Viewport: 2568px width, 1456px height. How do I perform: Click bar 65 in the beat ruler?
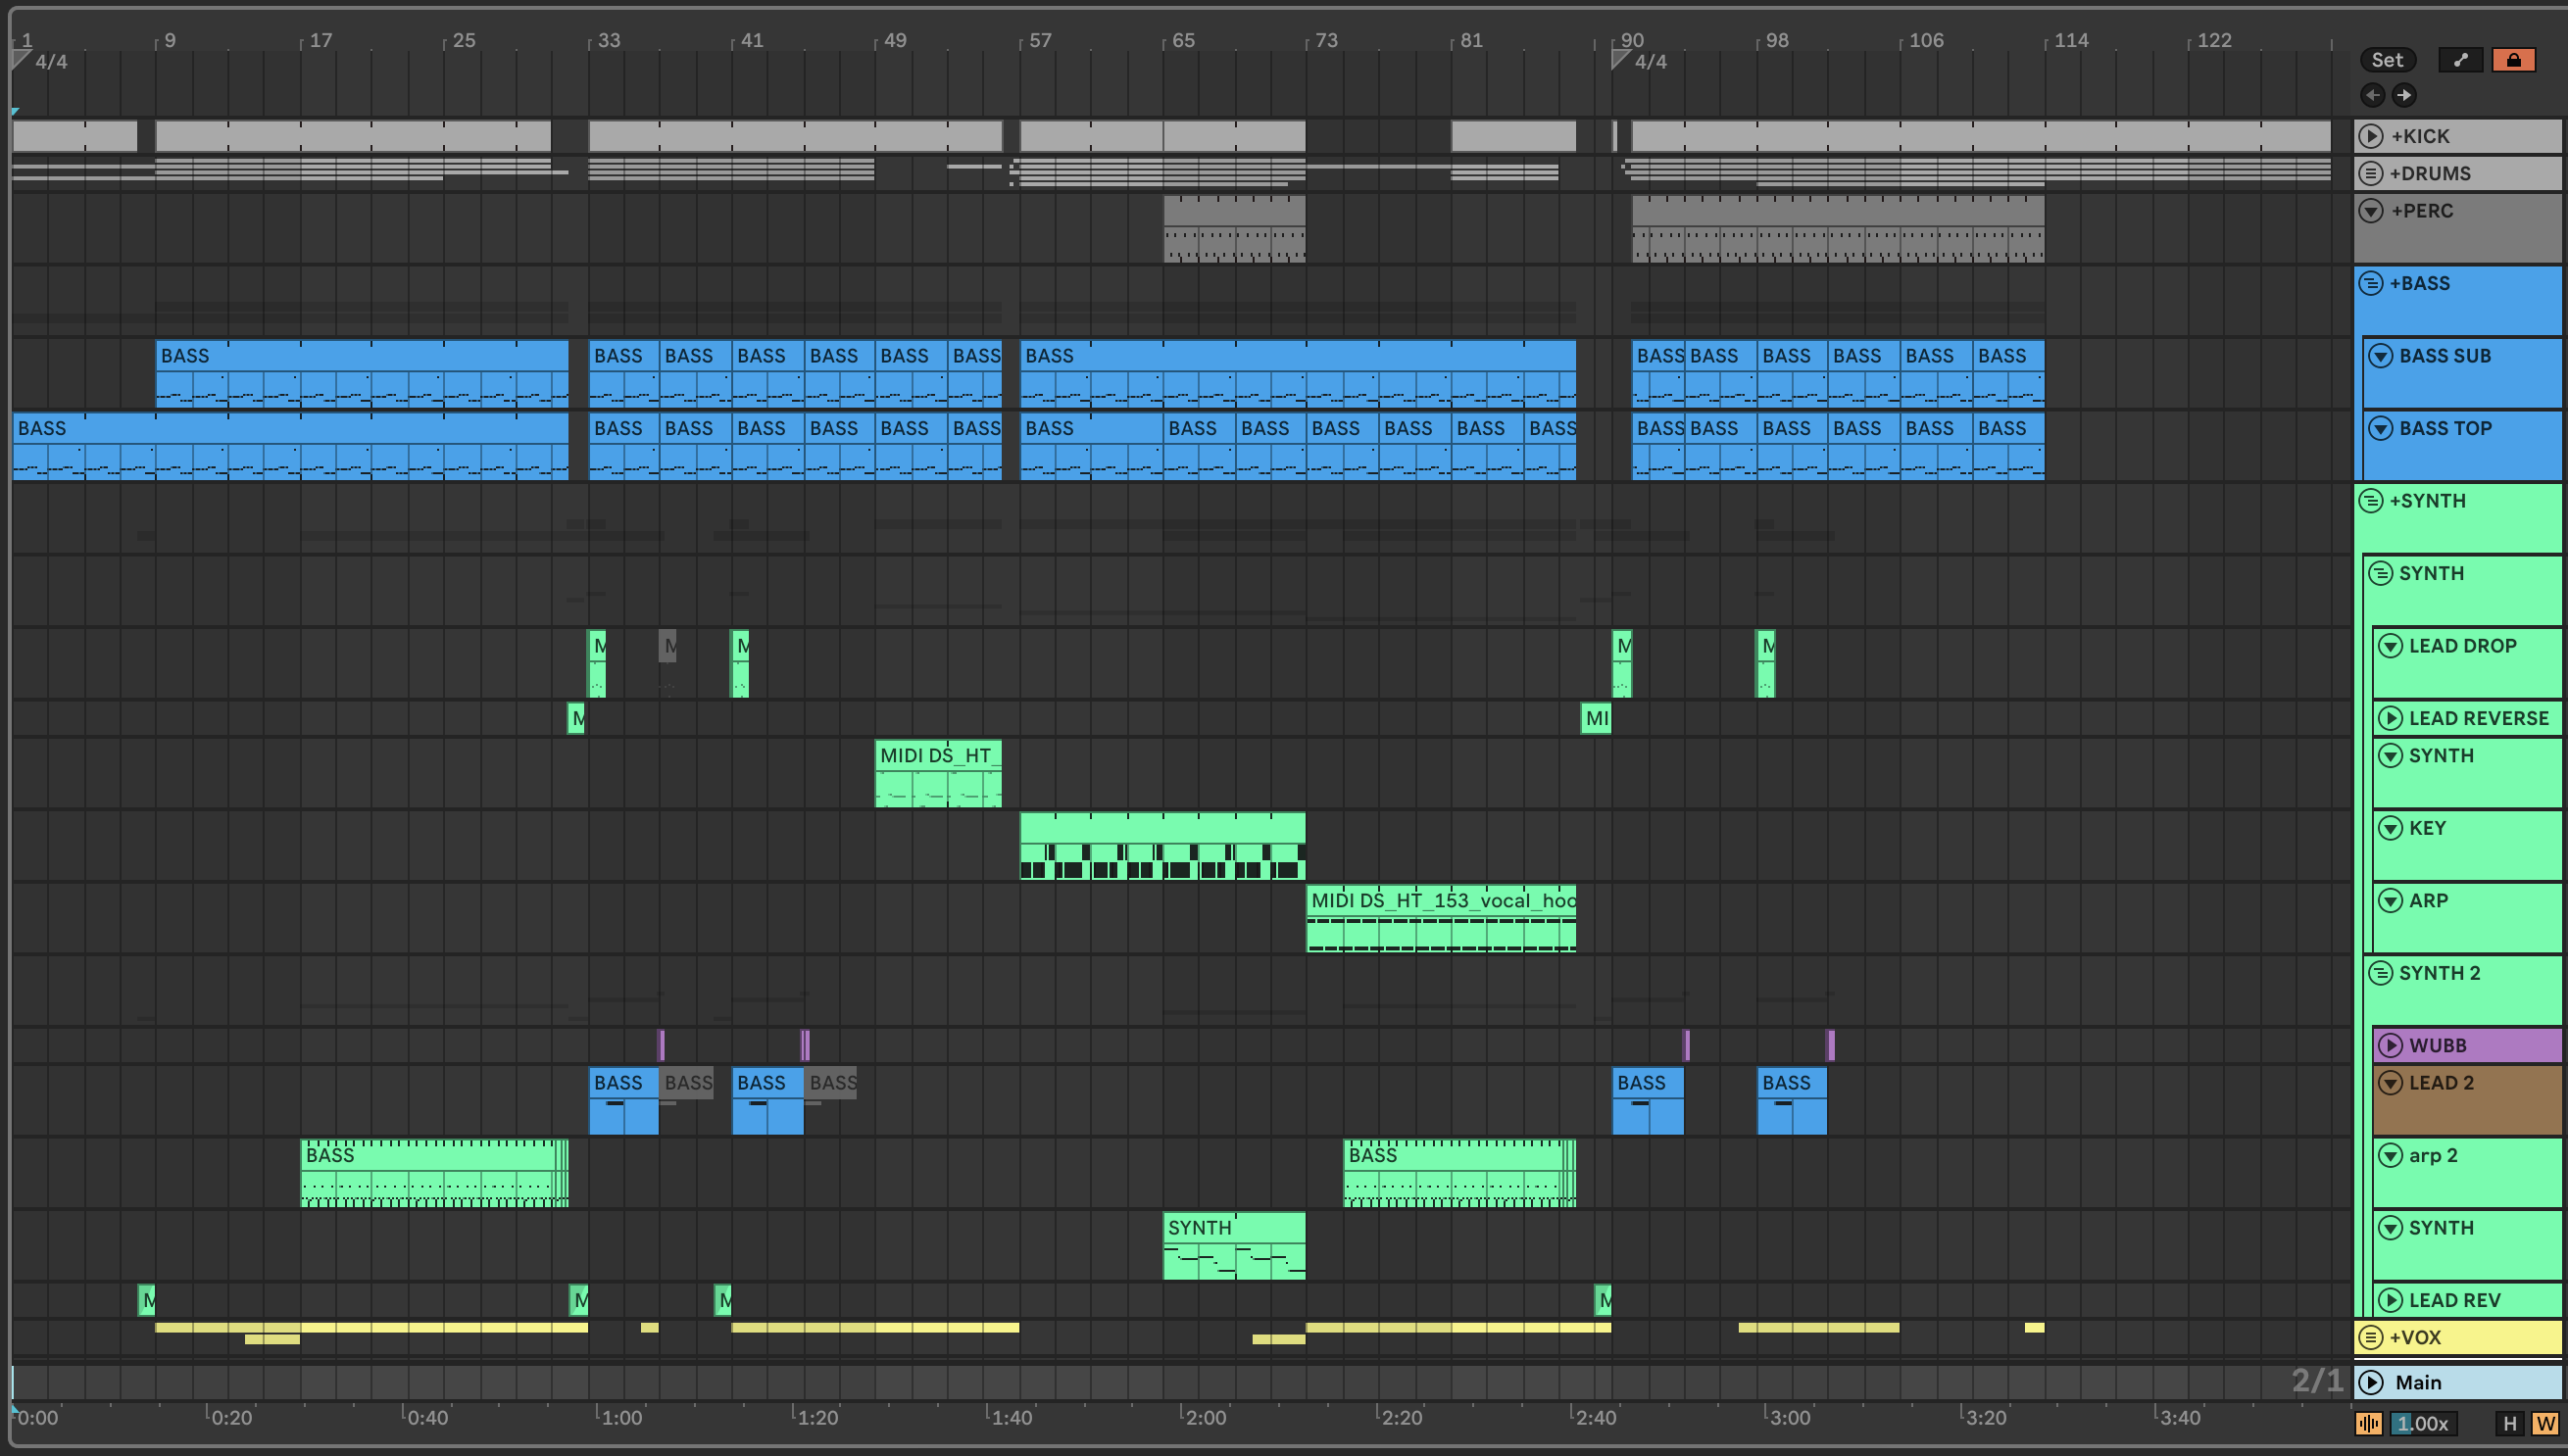click(x=1182, y=40)
